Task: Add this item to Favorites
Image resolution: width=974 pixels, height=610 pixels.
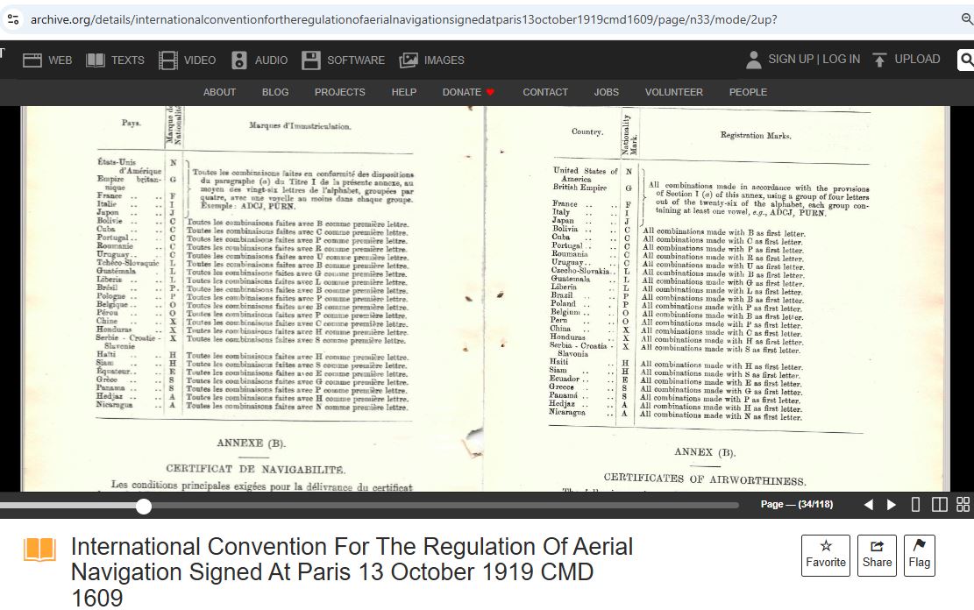Action: pos(826,555)
